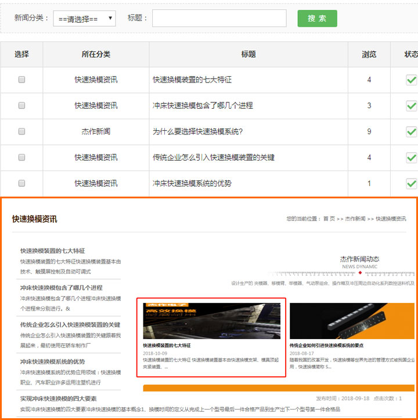Click the green 搜索 button

click(317, 19)
